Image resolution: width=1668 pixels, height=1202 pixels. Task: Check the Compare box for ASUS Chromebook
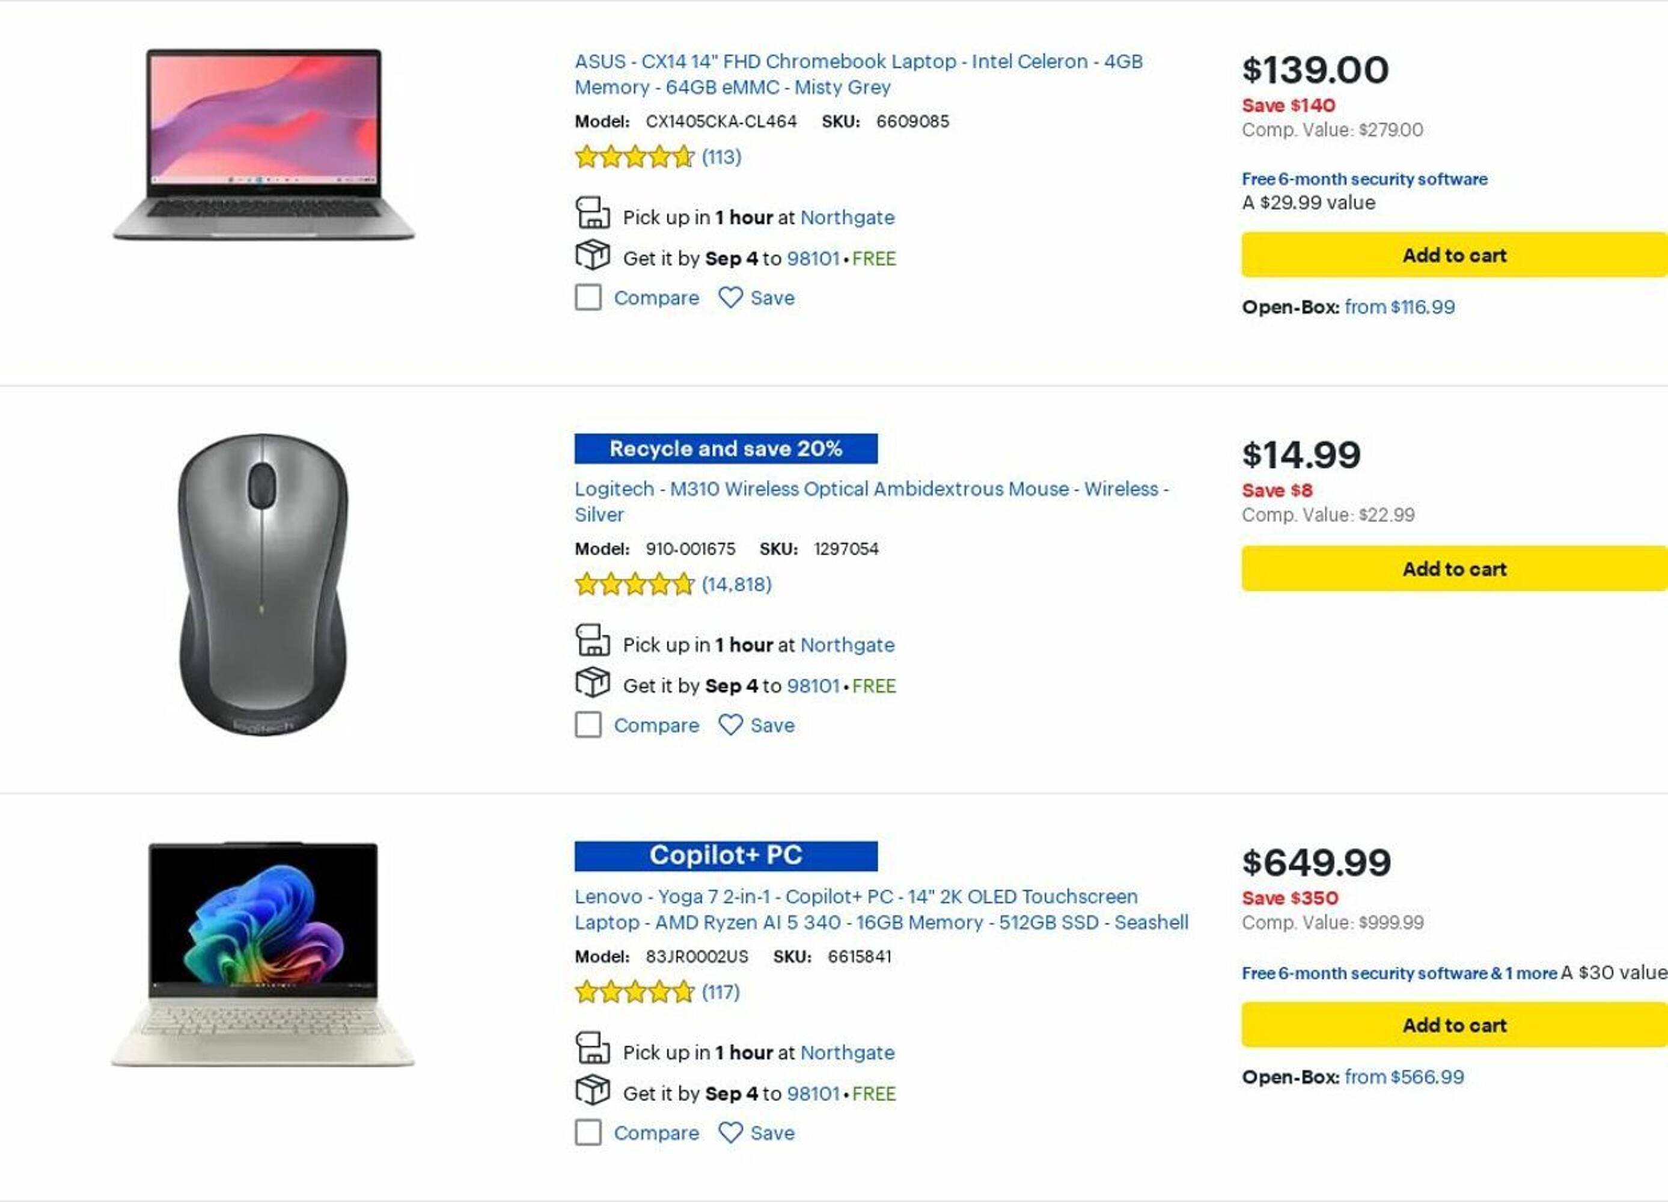[588, 297]
